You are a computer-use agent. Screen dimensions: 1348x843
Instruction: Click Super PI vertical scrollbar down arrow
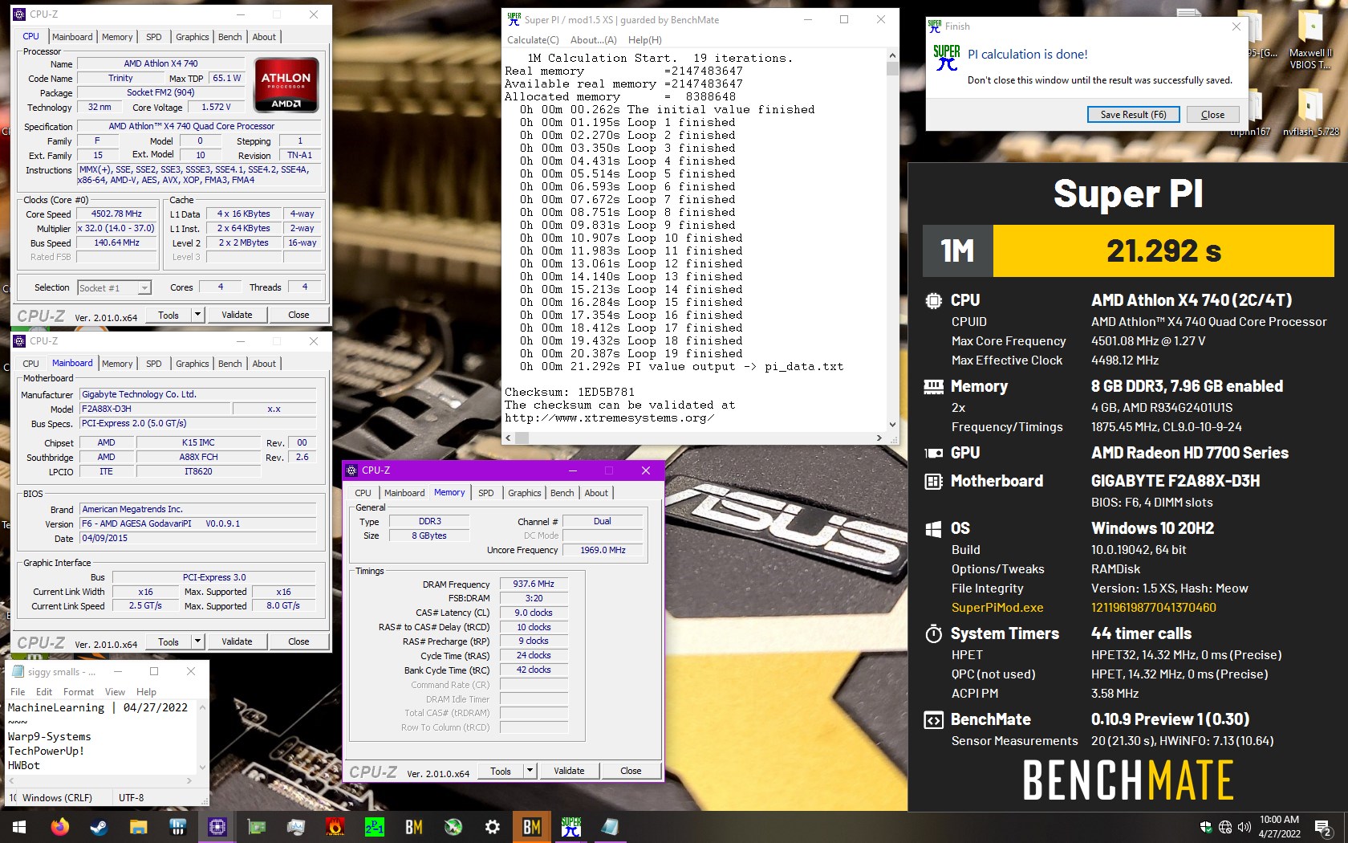pyautogui.click(x=892, y=425)
